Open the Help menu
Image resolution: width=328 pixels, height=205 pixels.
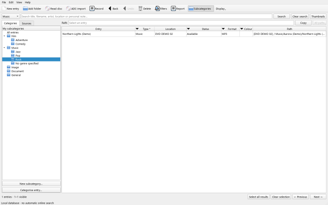(27, 2)
